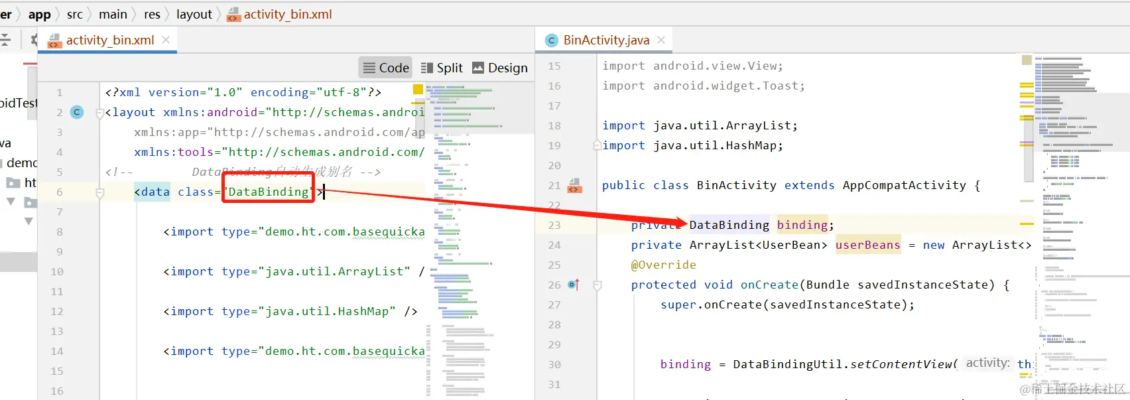The height and width of the screenshot is (400, 1130).
Task: Click line number 30 in the BinActivity.java gutter
Action: (x=554, y=364)
